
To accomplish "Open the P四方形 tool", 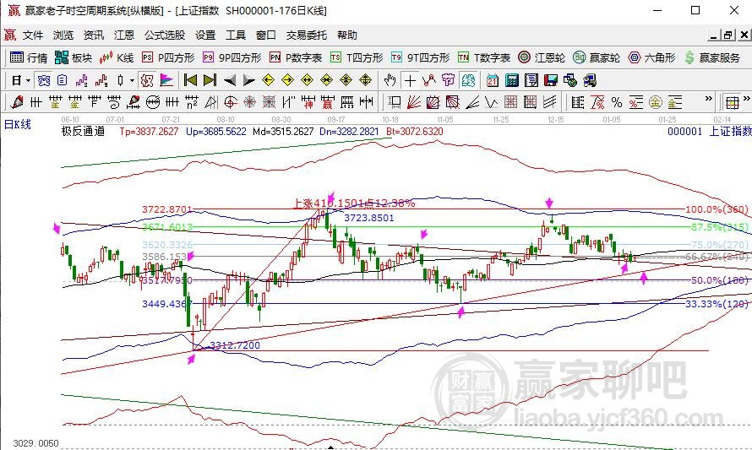I will tap(168, 57).
